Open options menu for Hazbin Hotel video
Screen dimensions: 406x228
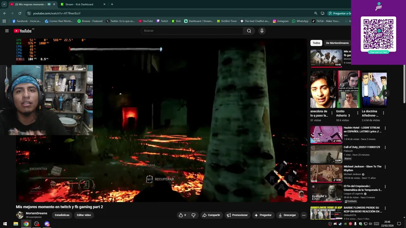pyautogui.click(x=385, y=128)
